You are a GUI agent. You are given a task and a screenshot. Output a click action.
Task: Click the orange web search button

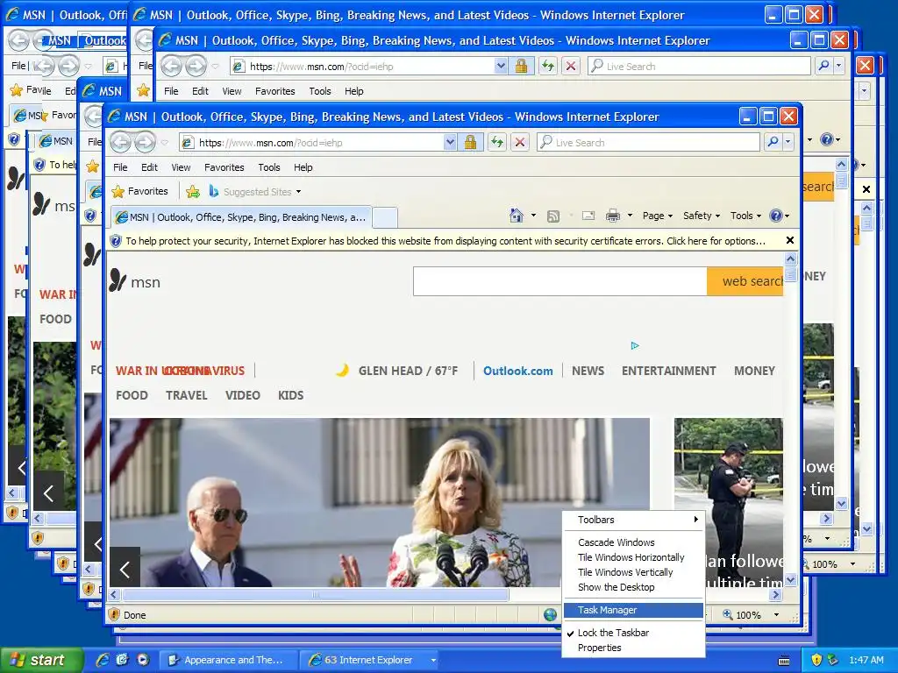(745, 281)
